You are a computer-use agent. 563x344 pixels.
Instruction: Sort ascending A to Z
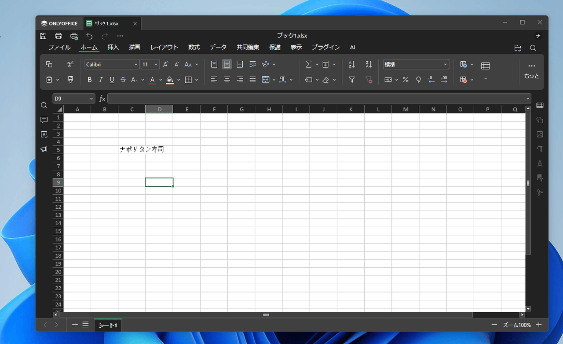pos(352,64)
